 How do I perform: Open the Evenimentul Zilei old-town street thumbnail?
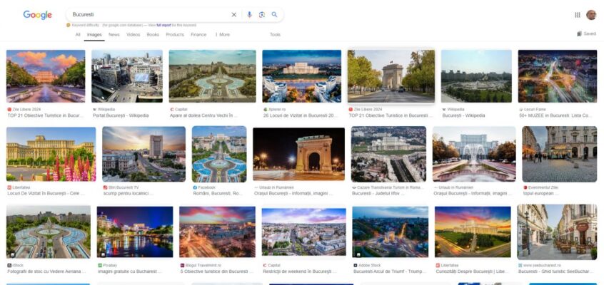pyautogui.click(x=559, y=154)
